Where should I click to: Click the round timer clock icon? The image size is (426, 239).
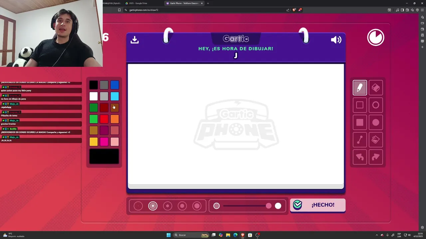click(376, 38)
